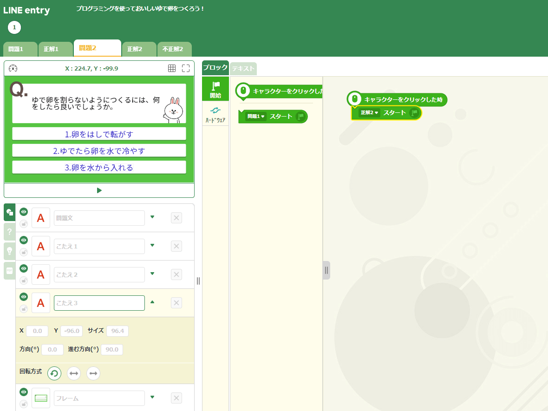Screen dimensions: 548x411
Task: Click the サイズ value field
Action: coord(117,331)
